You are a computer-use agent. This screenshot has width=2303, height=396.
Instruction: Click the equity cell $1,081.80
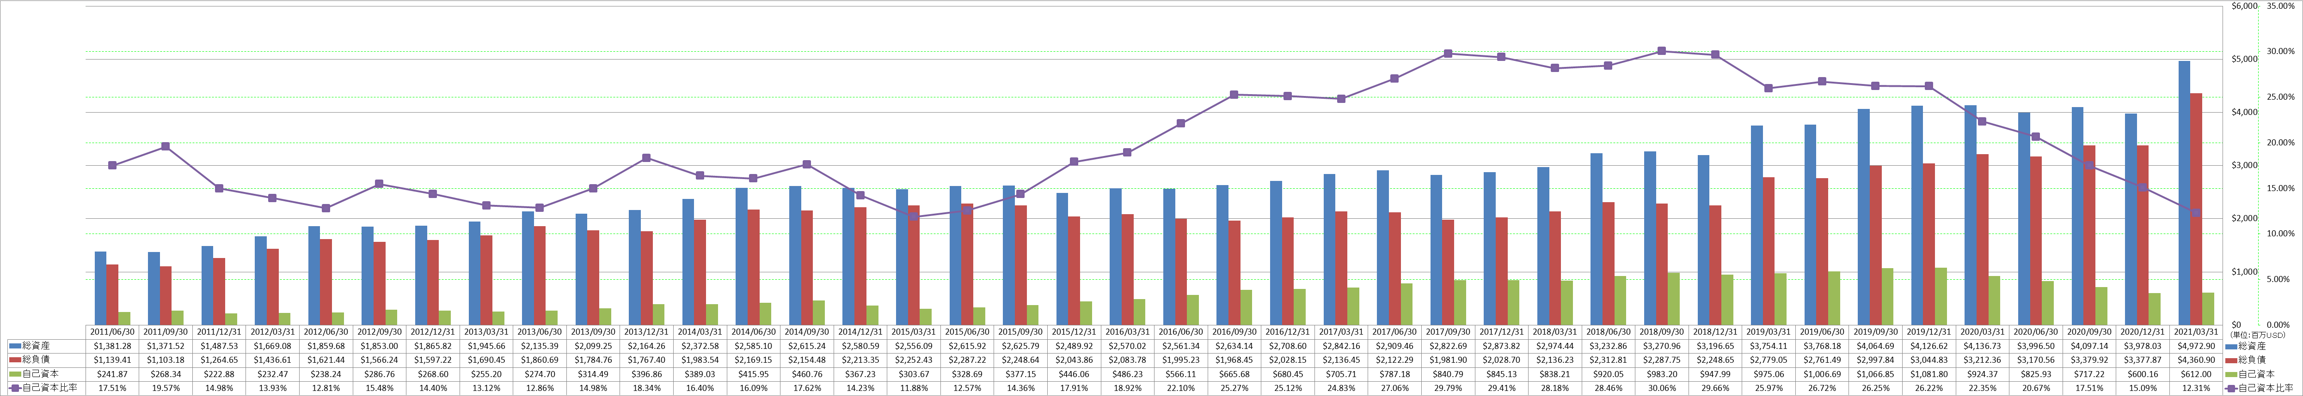tap(1929, 375)
